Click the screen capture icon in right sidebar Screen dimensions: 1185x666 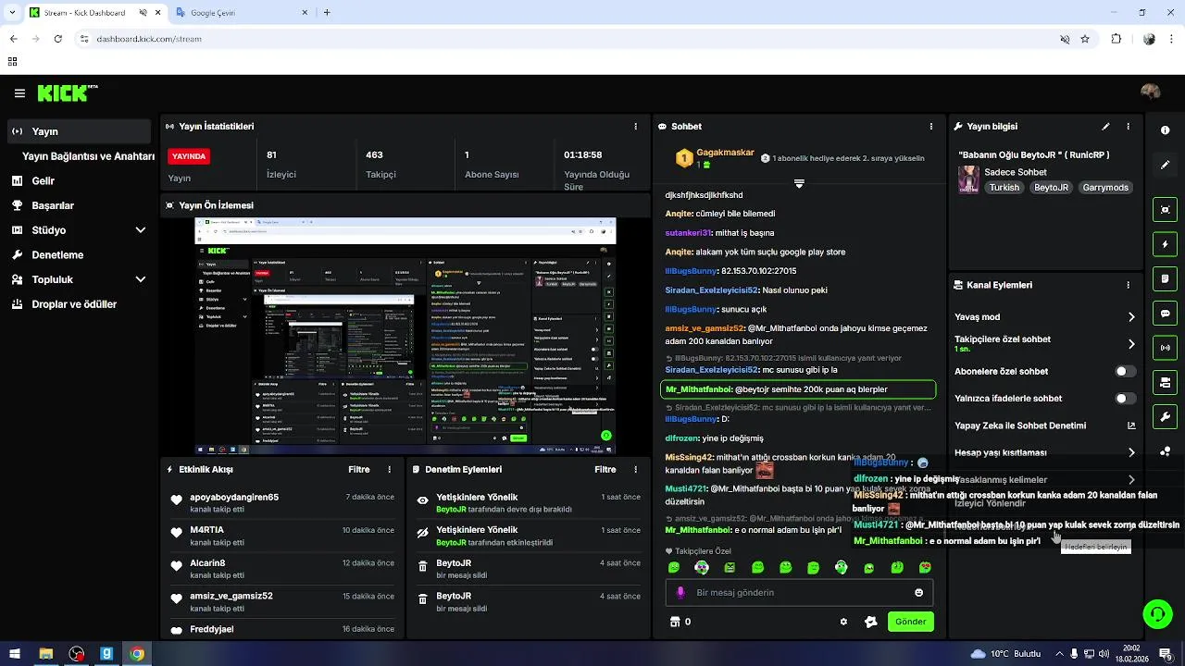(x=1165, y=210)
